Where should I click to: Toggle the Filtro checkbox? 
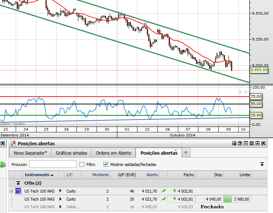click(82, 164)
